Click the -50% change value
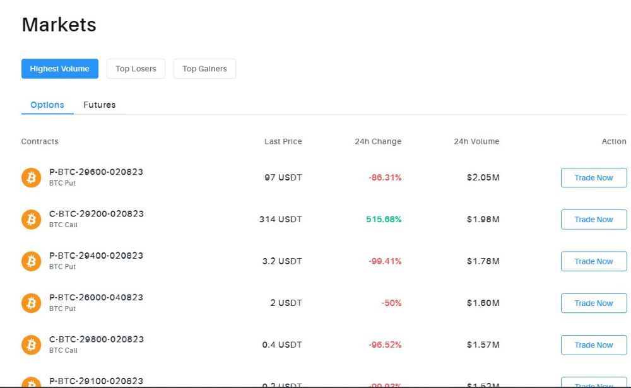Screen dimensions: 631x388 click(x=391, y=303)
